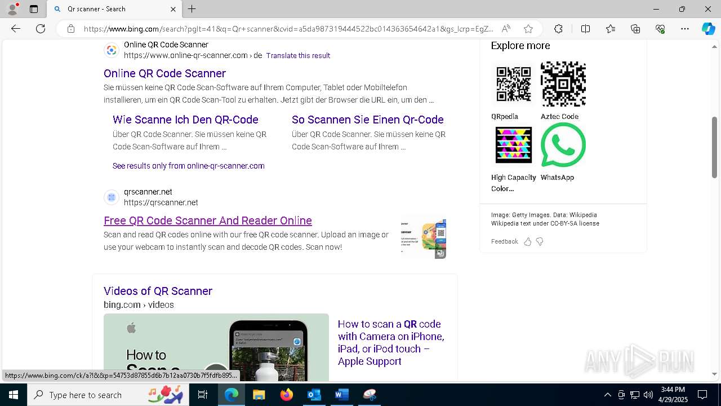Open Wie Scanne Ich Den QR-Code link
The width and height of the screenshot is (721, 406).
click(185, 120)
